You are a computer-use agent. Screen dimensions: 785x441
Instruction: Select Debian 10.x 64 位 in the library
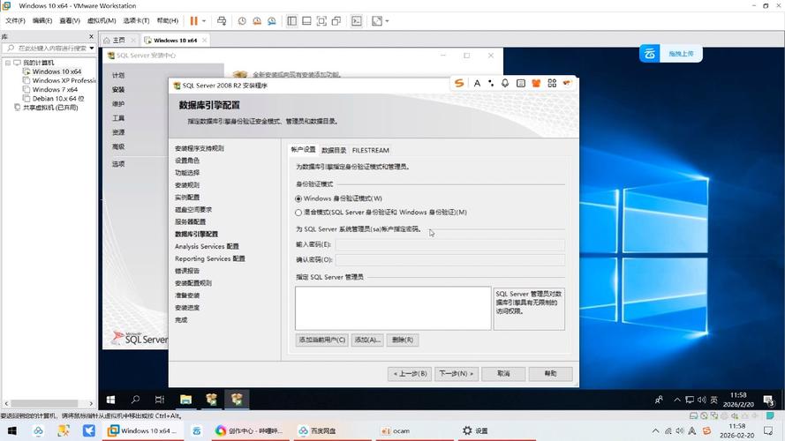pos(58,99)
